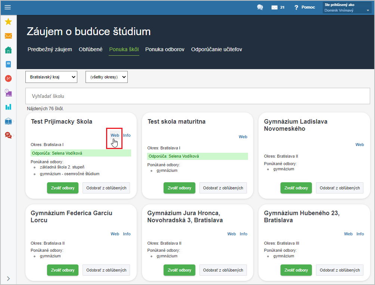This screenshot has width=375, height=285.
Task: Click Zvoliť odbory for Test skola maturitna
Action: 179,188
